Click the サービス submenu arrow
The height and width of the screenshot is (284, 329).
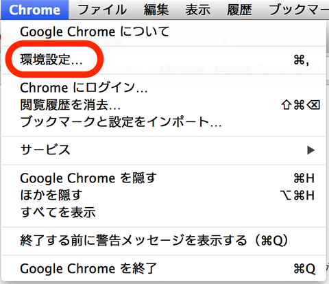click(x=311, y=150)
